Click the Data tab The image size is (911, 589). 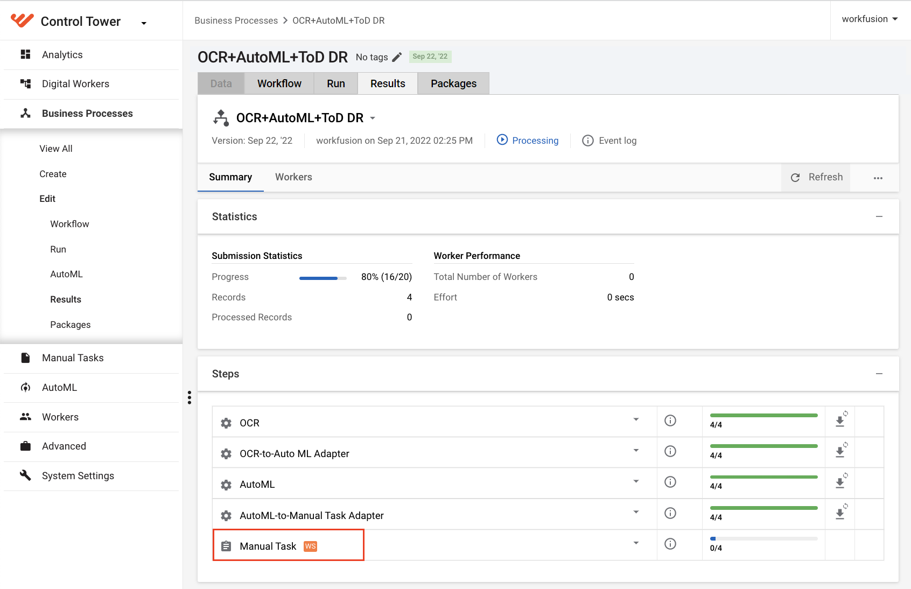point(221,83)
